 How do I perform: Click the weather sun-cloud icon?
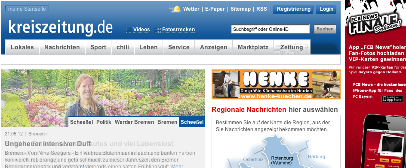click(175, 9)
